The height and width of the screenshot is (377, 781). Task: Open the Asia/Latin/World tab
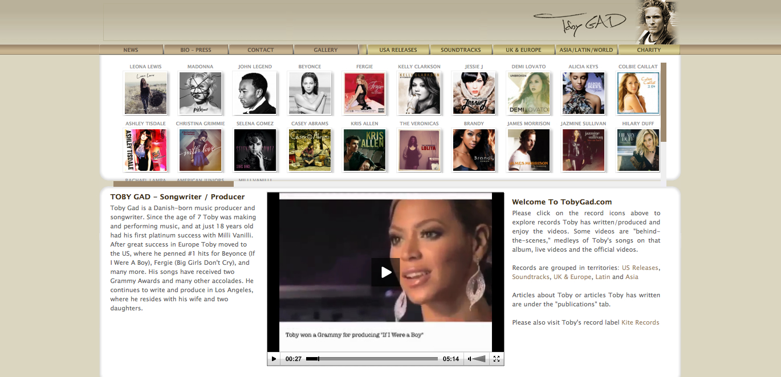pyautogui.click(x=587, y=50)
